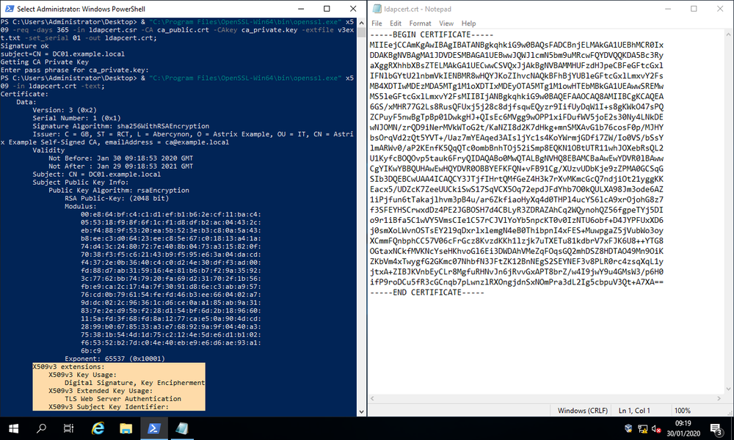Open the Help menu in Notepad
Screen dimensions: 734x440
pyautogui.click(x=469, y=23)
